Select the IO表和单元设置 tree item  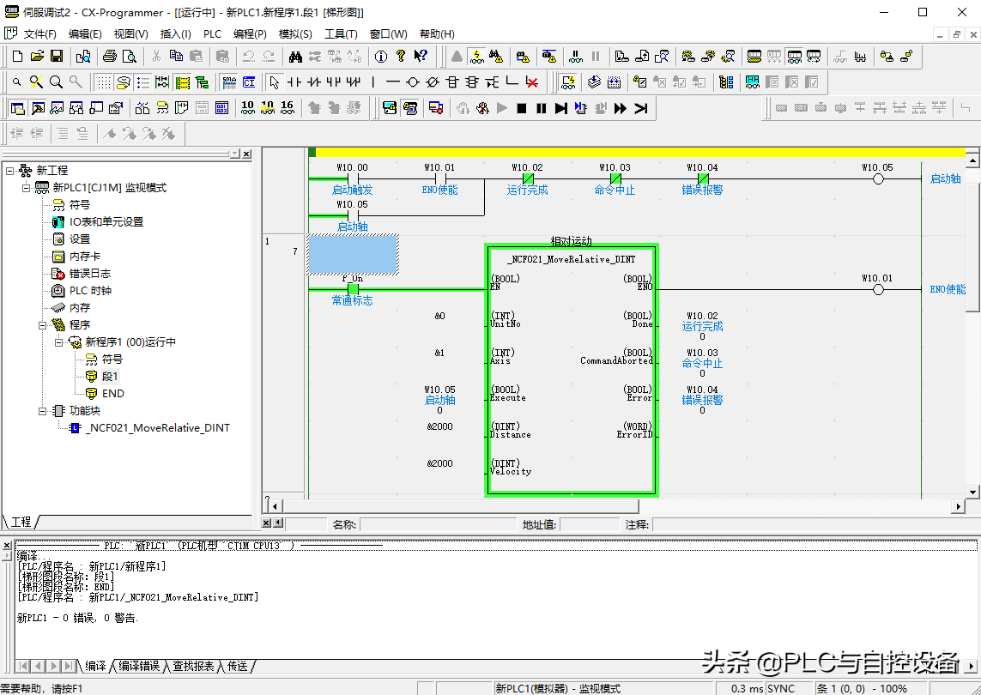(x=106, y=222)
